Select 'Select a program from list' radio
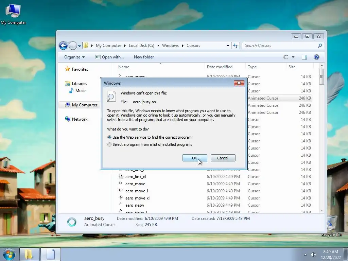The width and height of the screenshot is (348, 261). pyautogui.click(x=109, y=144)
